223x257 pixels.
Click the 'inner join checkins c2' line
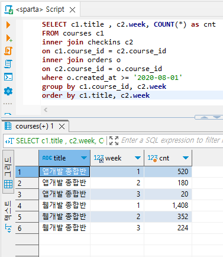point(88,42)
